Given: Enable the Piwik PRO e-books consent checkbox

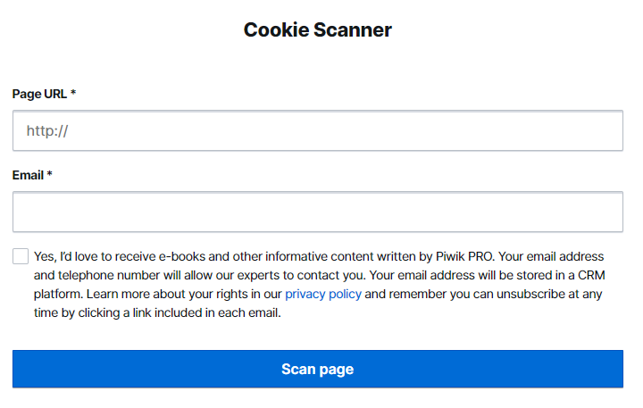Looking at the screenshot, I should pos(21,257).
